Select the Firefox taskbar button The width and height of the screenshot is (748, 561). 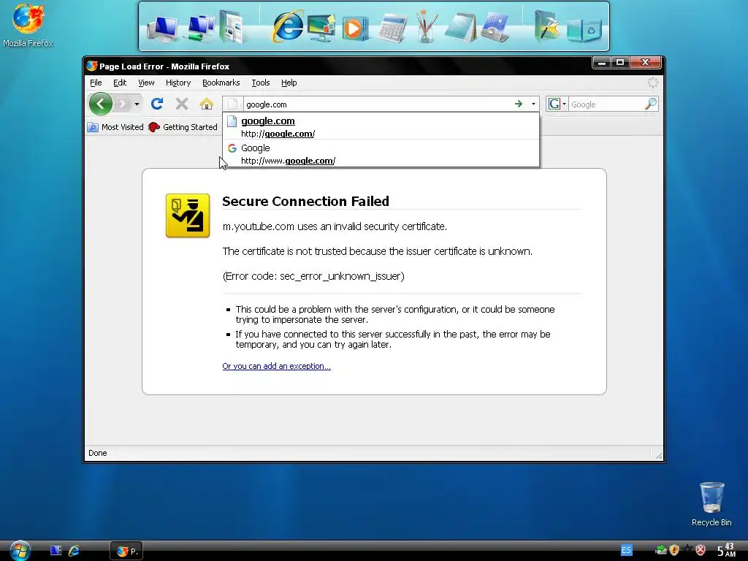click(126, 551)
